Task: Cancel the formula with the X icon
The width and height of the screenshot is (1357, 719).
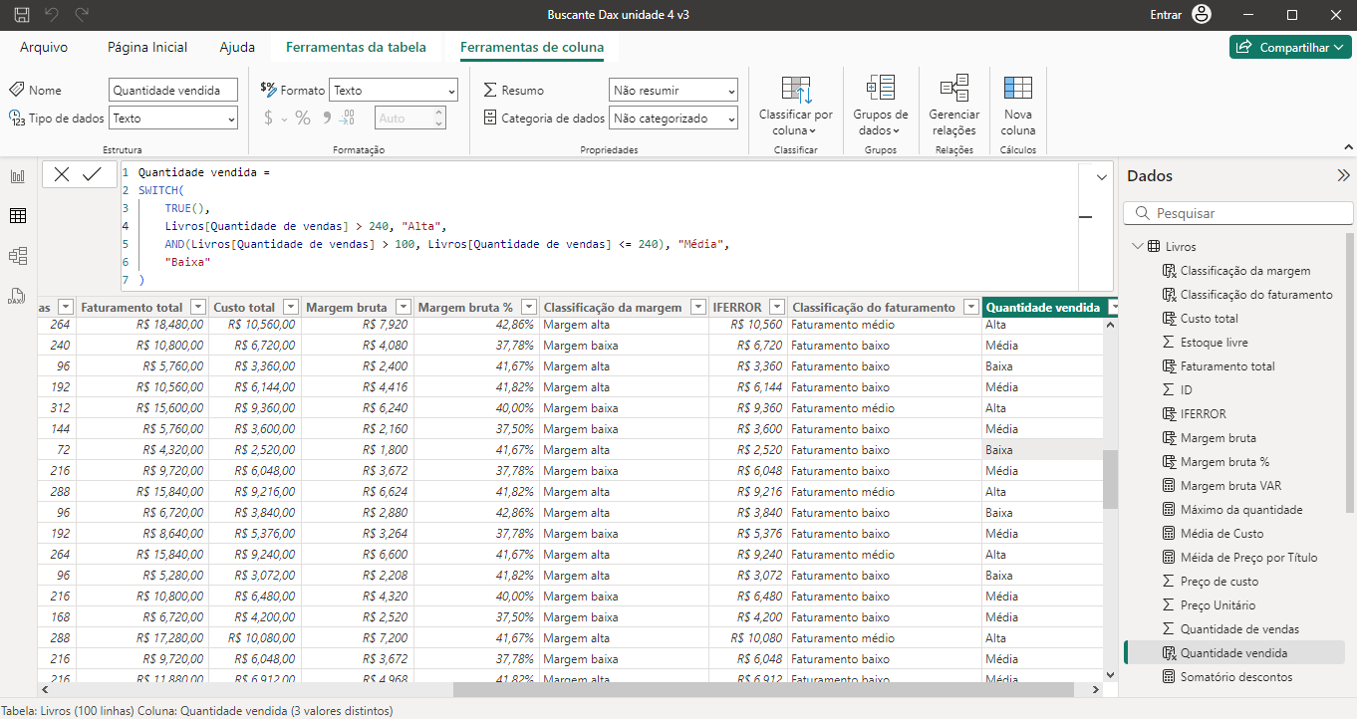Action: pyautogui.click(x=62, y=174)
